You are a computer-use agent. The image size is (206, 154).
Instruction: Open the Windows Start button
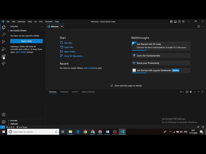point(4,132)
